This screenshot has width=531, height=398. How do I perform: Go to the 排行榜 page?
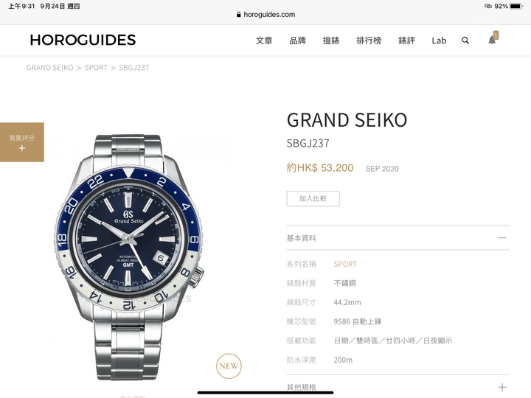pyautogui.click(x=369, y=41)
